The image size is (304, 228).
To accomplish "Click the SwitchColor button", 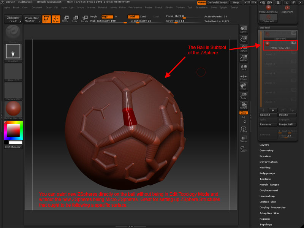I will [x=13, y=147].
